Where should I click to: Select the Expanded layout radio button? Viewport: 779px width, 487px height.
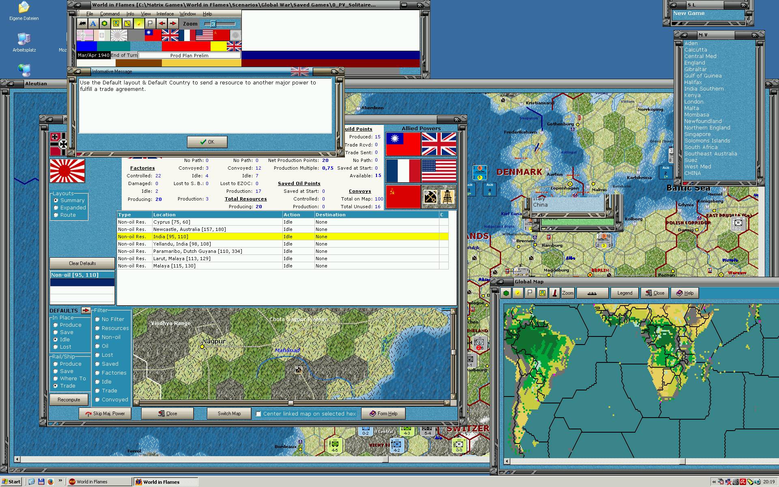click(56, 208)
